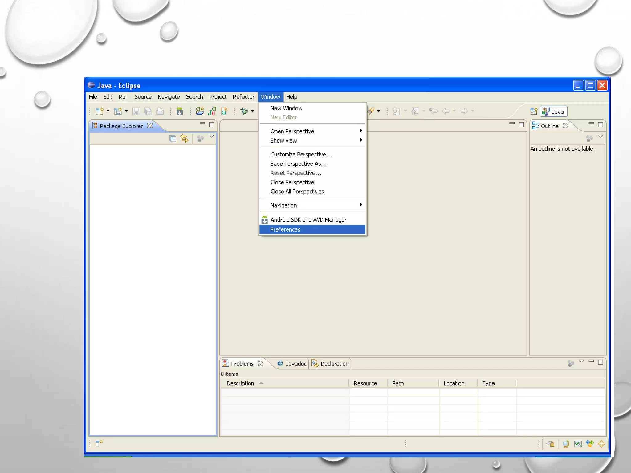Open Android SDK and AVD Manager toolbar icon
The width and height of the screenshot is (631, 473).
coord(180,111)
